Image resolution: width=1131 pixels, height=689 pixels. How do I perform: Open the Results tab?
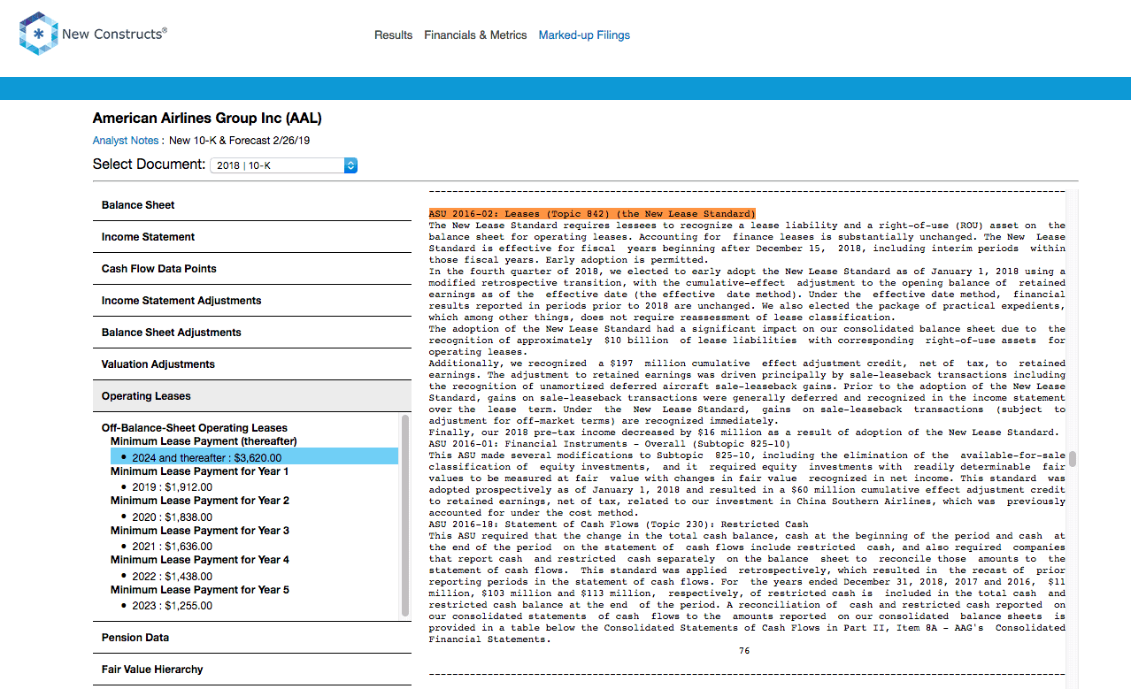(x=393, y=35)
